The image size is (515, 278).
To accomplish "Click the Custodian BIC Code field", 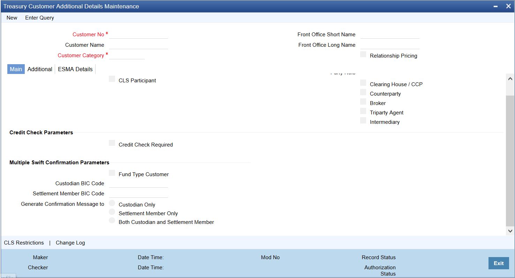I will click(x=138, y=183).
